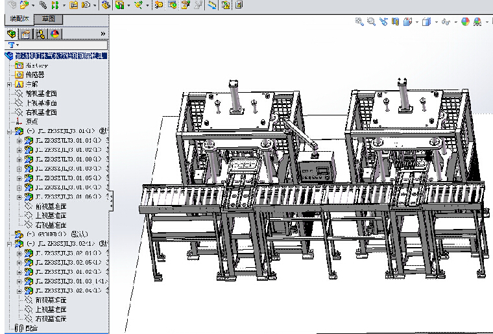Select the 原点 origin item in tree
Image resolution: width=493 pixels, height=334 pixels.
click(31, 121)
